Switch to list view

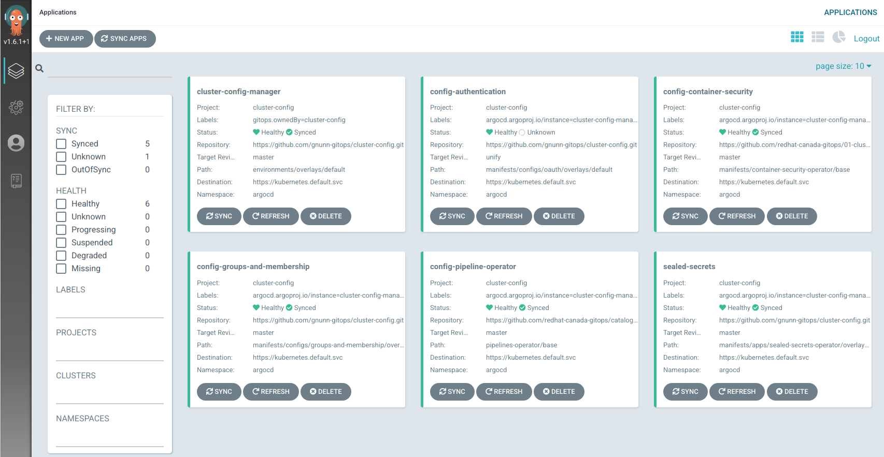click(818, 37)
